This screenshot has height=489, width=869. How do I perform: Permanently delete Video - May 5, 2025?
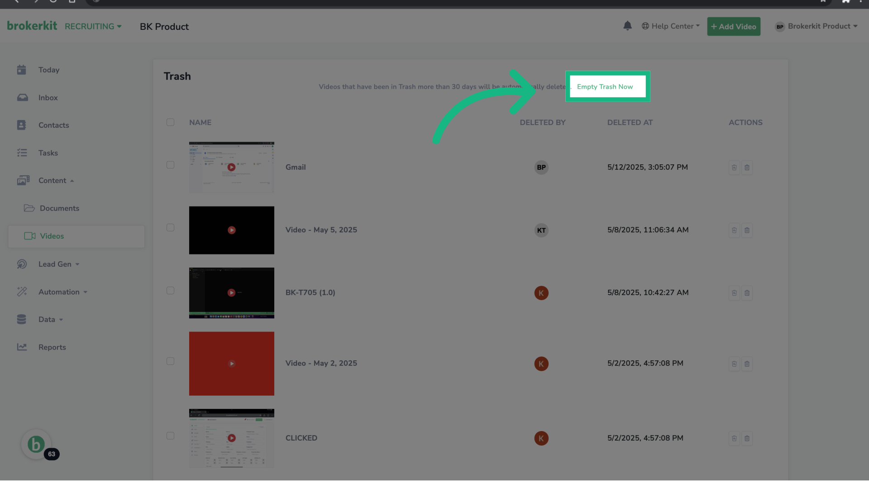747,230
